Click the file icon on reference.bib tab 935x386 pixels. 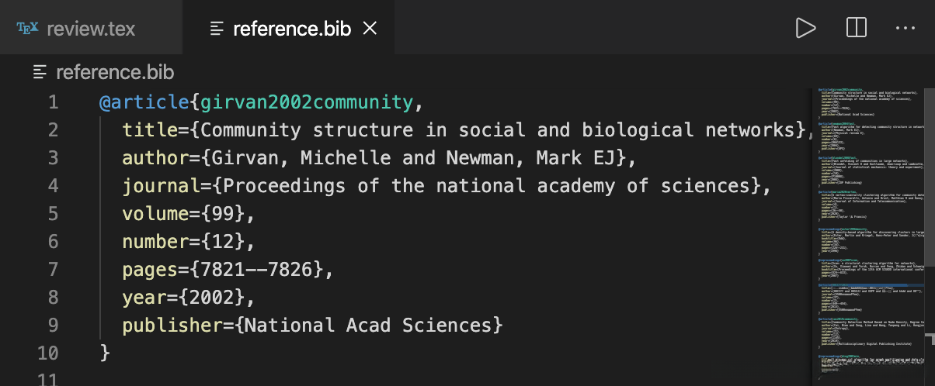[217, 29]
